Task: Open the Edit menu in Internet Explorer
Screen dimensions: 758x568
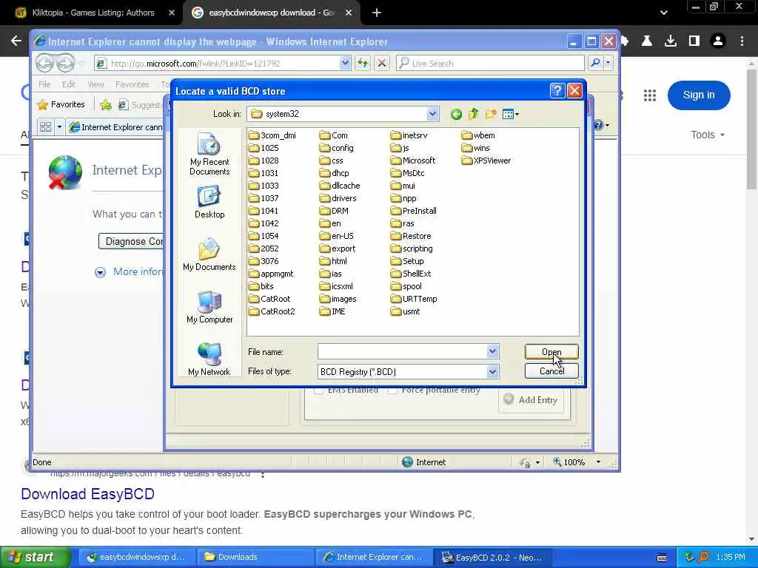Action: click(x=69, y=84)
